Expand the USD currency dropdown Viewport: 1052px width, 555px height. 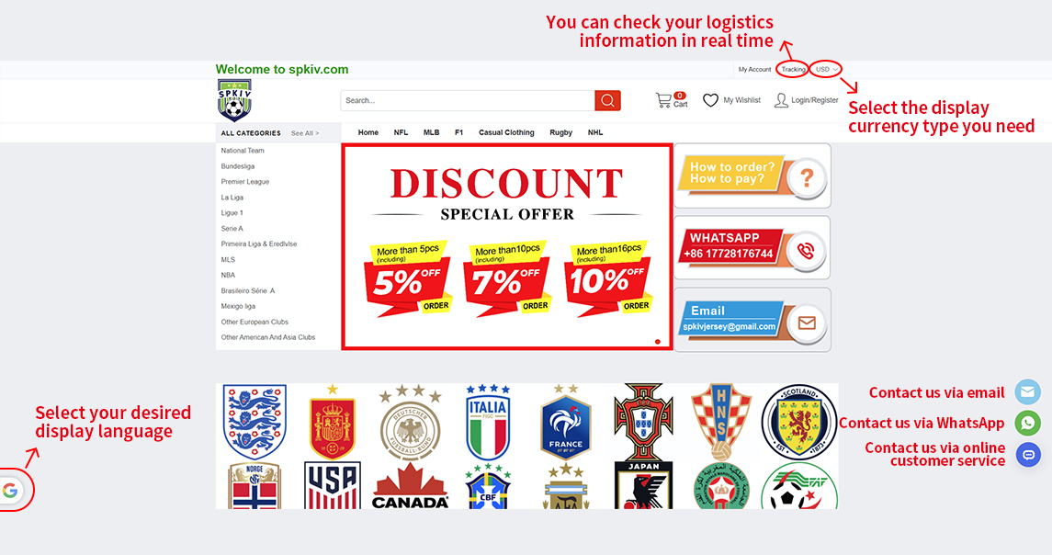pyautogui.click(x=827, y=69)
